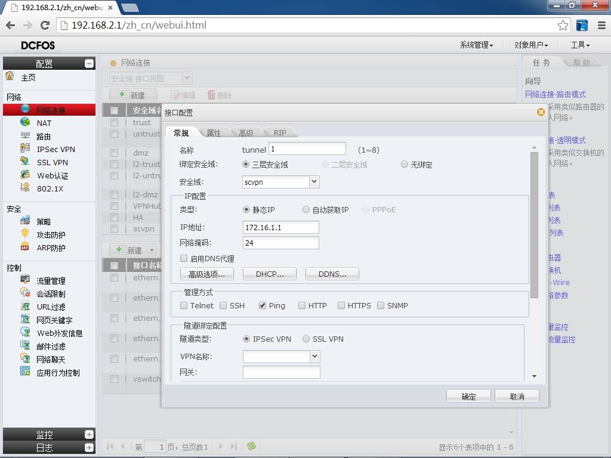This screenshot has width=611, height=458.
Task: Open the SSL VPN icon
Action: pyautogui.click(x=25, y=161)
